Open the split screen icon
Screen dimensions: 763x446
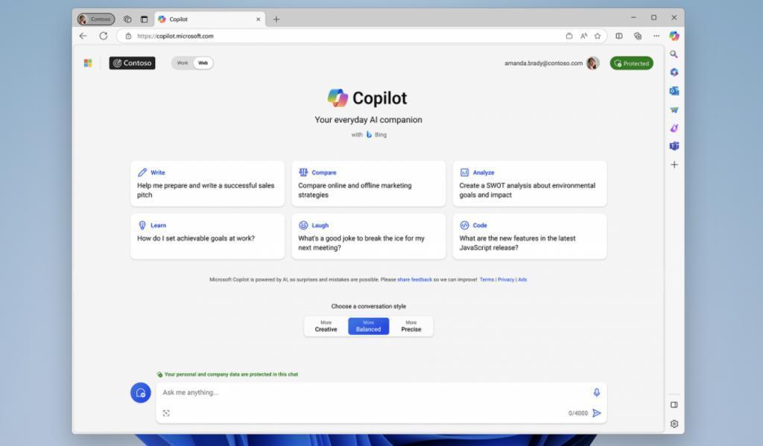(x=619, y=36)
